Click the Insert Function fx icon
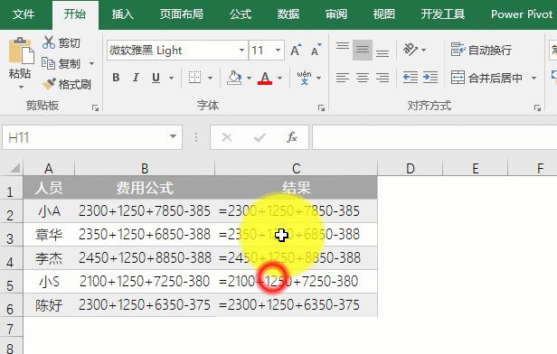 [x=292, y=137]
